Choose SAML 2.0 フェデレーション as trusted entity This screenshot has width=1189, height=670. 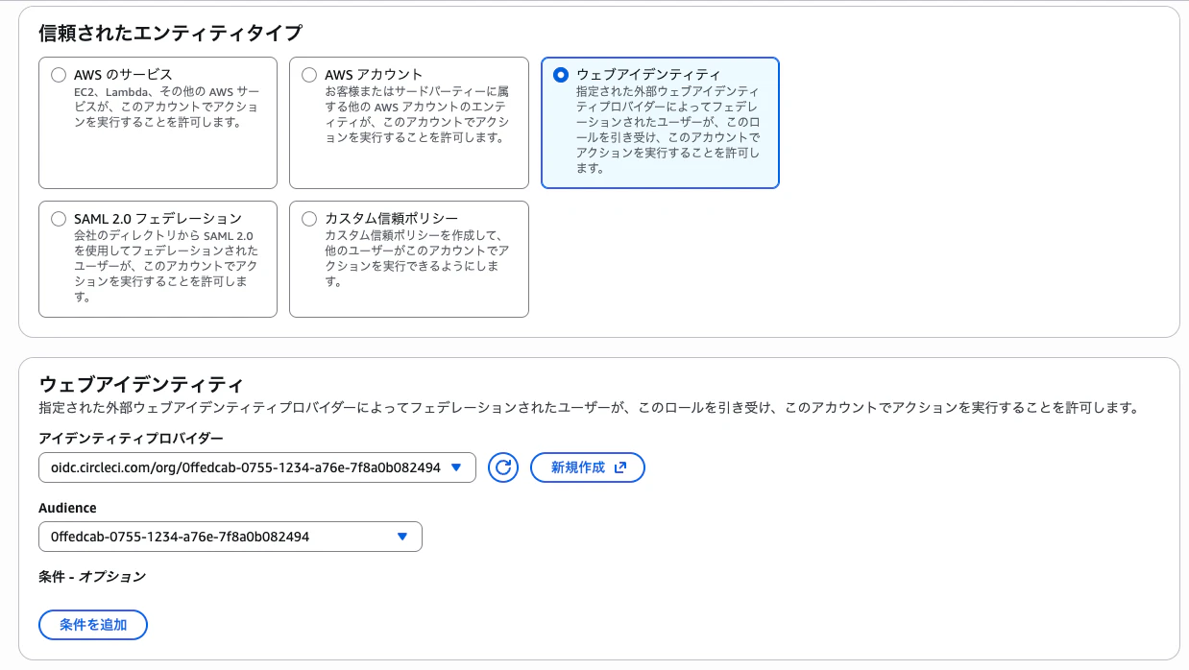pos(59,218)
